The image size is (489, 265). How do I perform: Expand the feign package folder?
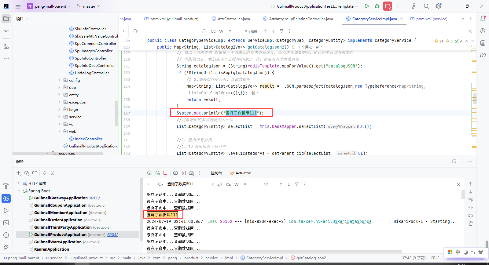point(59,109)
